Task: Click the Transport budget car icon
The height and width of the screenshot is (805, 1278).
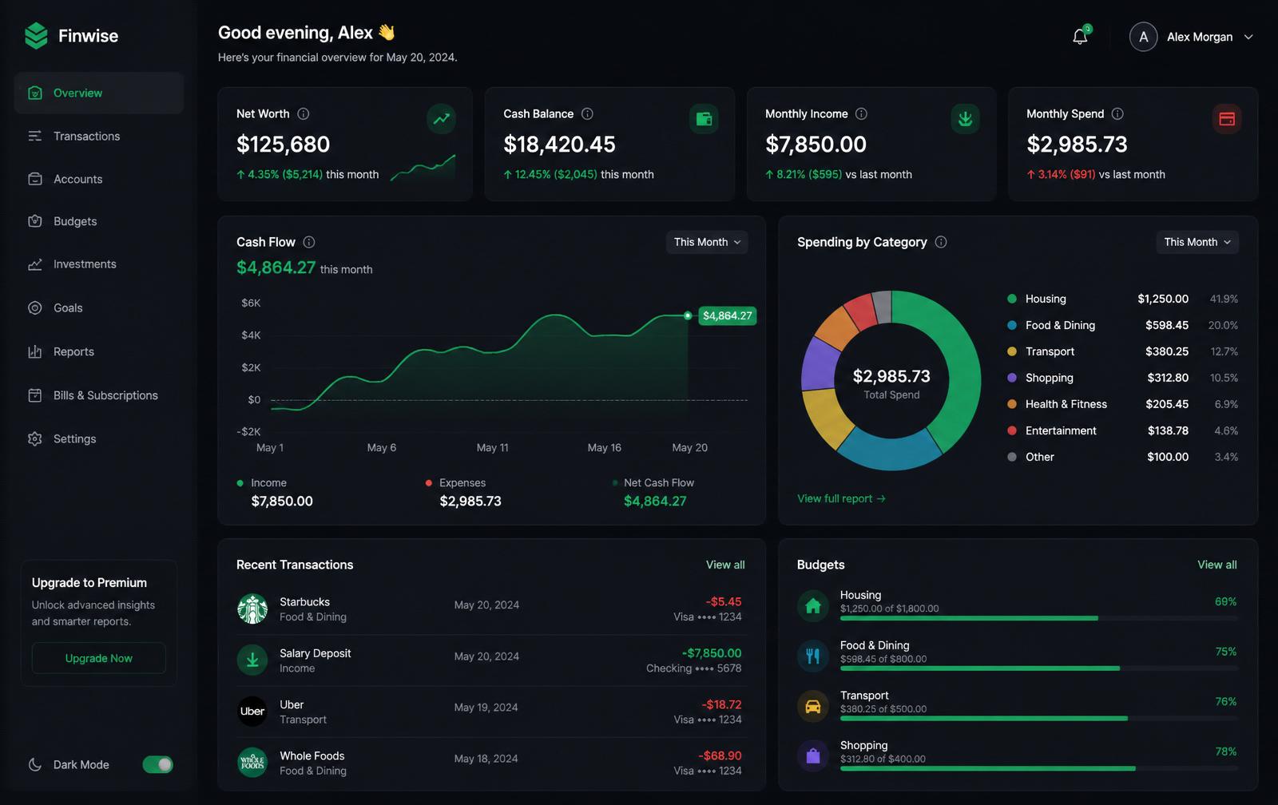Action: coord(813,707)
